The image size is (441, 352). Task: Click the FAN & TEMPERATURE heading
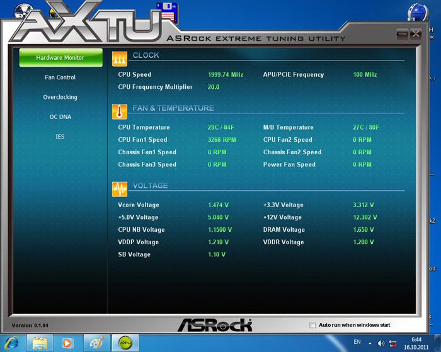click(173, 108)
